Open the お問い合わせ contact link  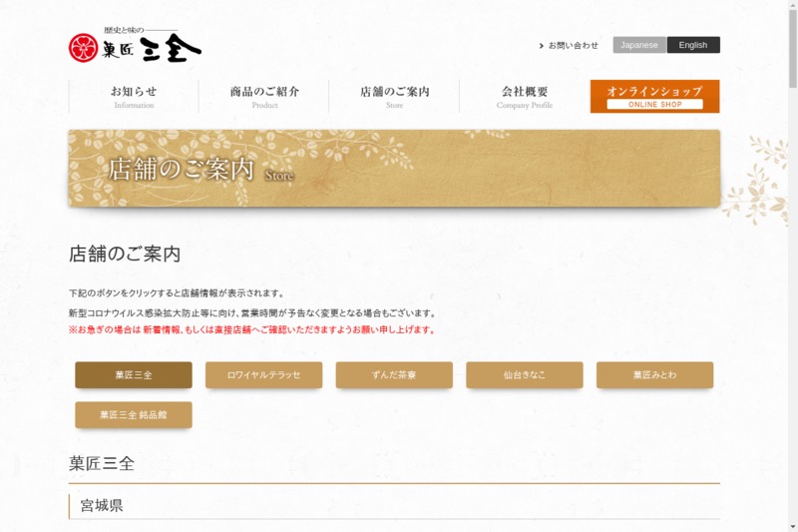(572, 45)
